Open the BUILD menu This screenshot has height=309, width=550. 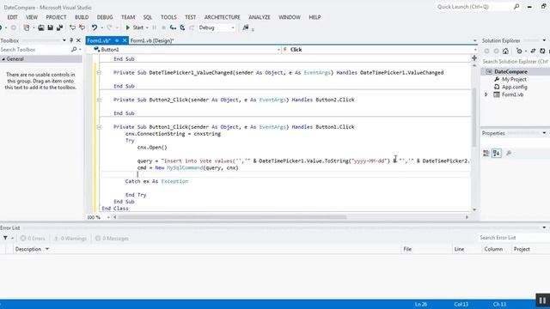pos(82,17)
